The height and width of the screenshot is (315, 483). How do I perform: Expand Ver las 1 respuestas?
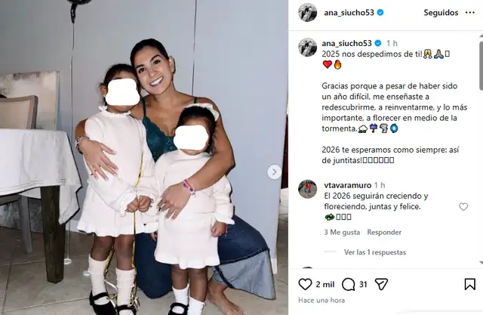(375, 252)
